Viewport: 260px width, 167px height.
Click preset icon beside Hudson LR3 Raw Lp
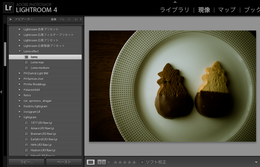pyautogui.click(x=26, y=150)
